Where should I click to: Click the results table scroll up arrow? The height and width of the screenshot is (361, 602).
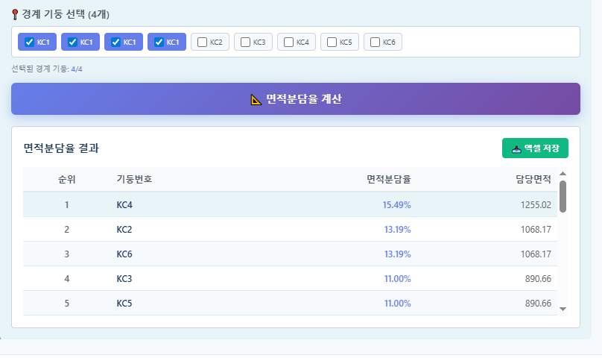(x=563, y=175)
